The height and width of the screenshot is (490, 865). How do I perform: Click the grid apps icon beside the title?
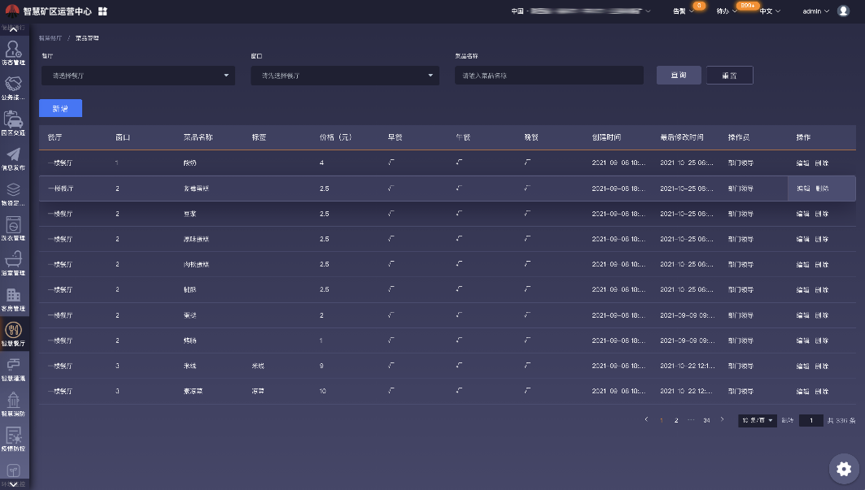pos(103,11)
